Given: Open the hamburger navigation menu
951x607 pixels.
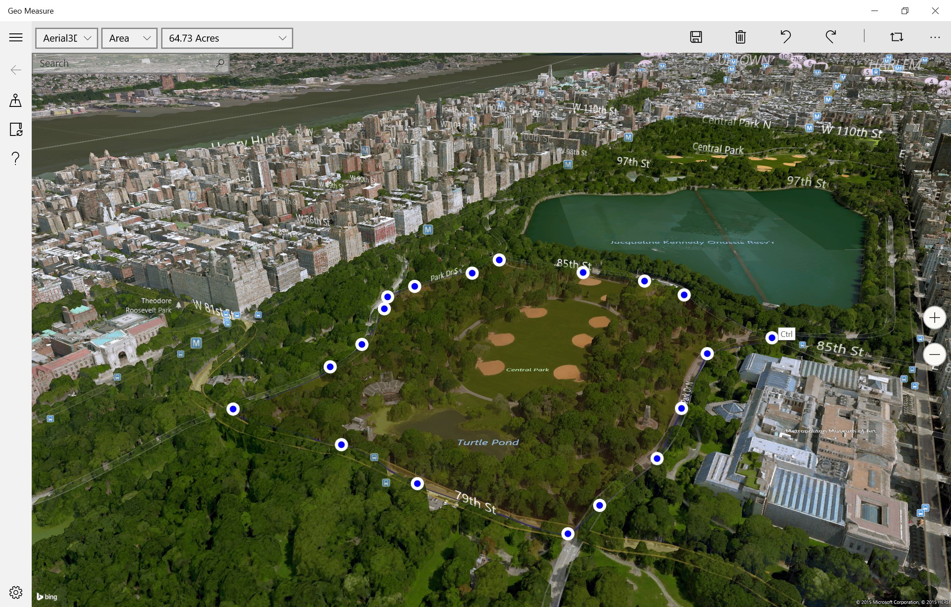Looking at the screenshot, I should 16,37.
